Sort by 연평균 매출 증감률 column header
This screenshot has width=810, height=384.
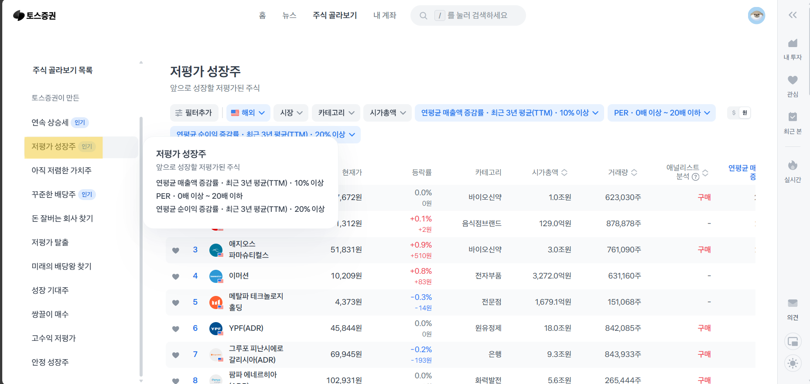(x=742, y=172)
